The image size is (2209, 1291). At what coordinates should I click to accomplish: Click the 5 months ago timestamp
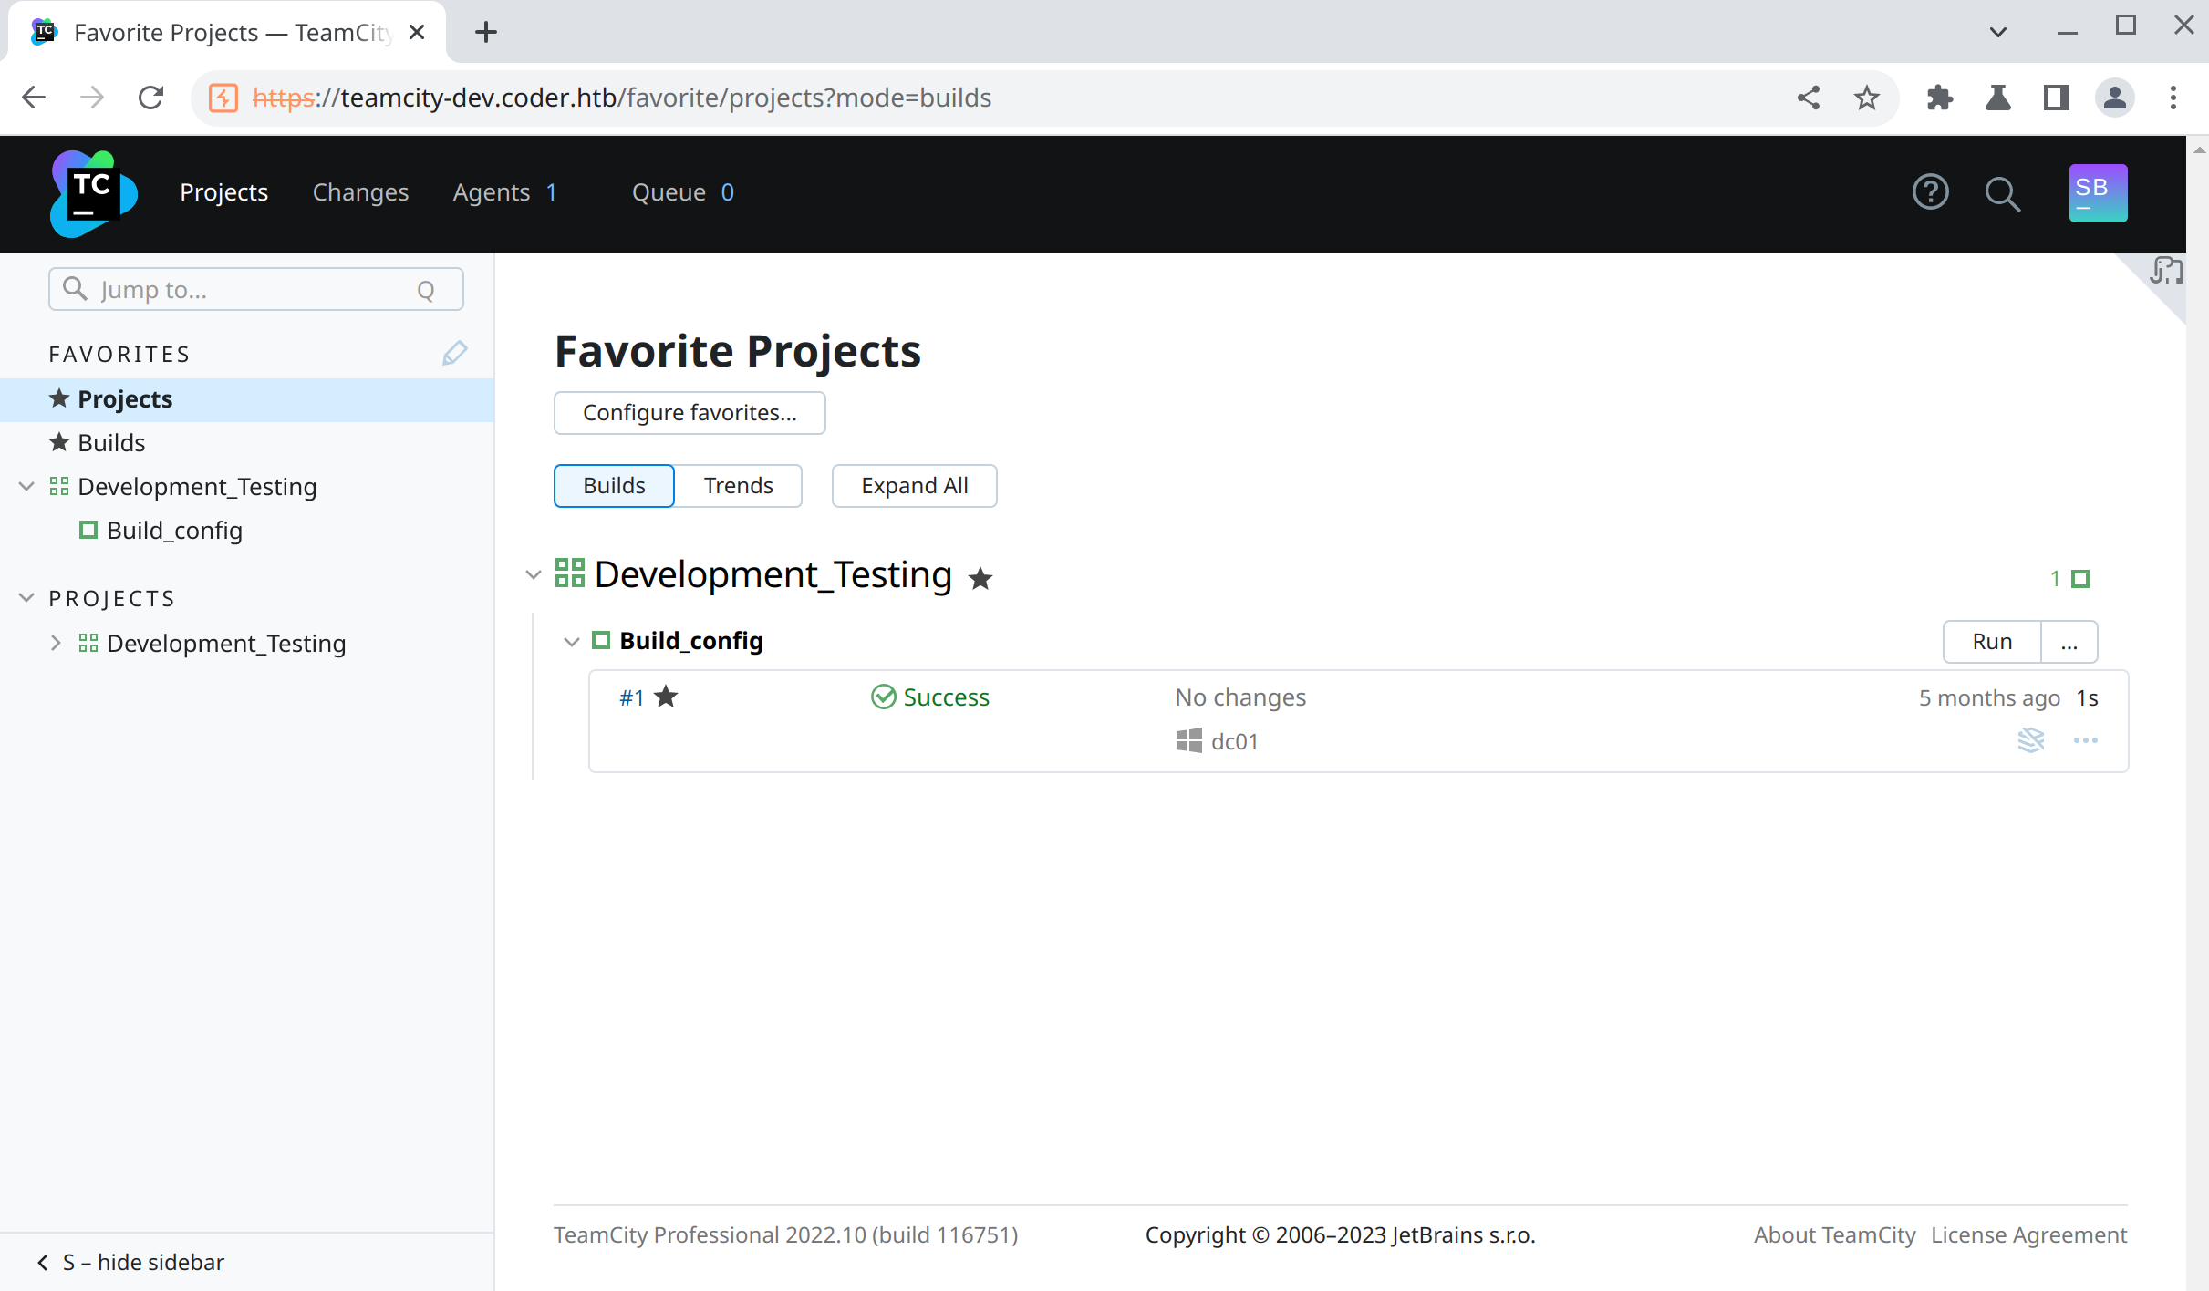pos(1988,697)
